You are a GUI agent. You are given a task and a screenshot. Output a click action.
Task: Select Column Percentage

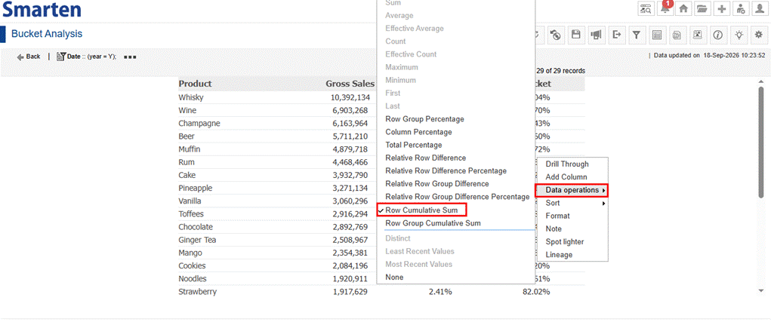tap(418, 132)
